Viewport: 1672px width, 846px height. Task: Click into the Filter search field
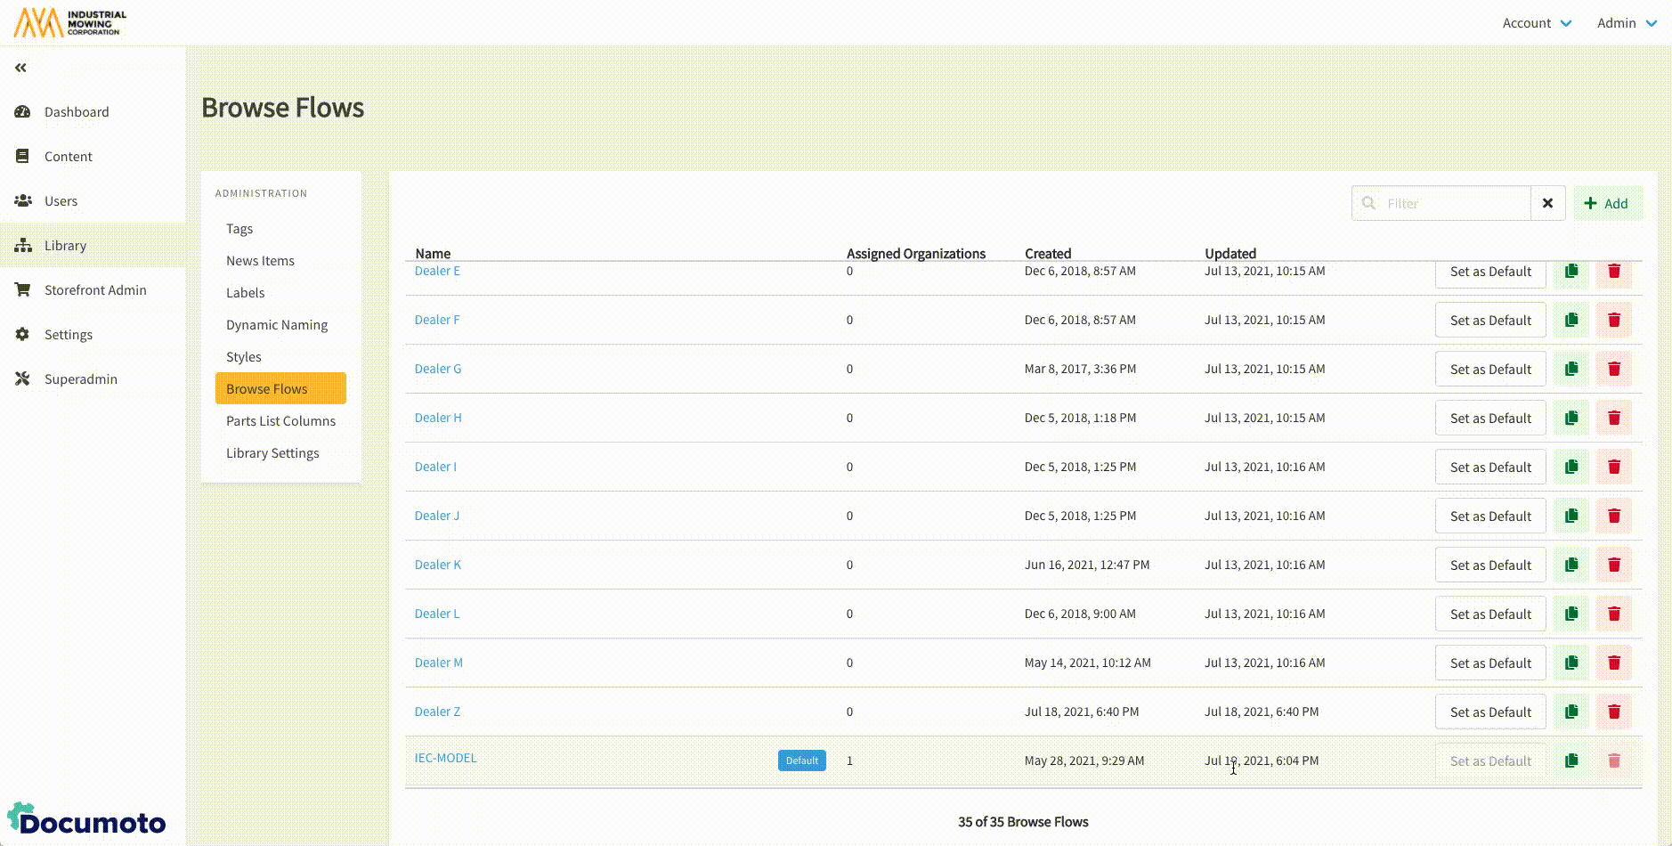tap(1451, 203)
